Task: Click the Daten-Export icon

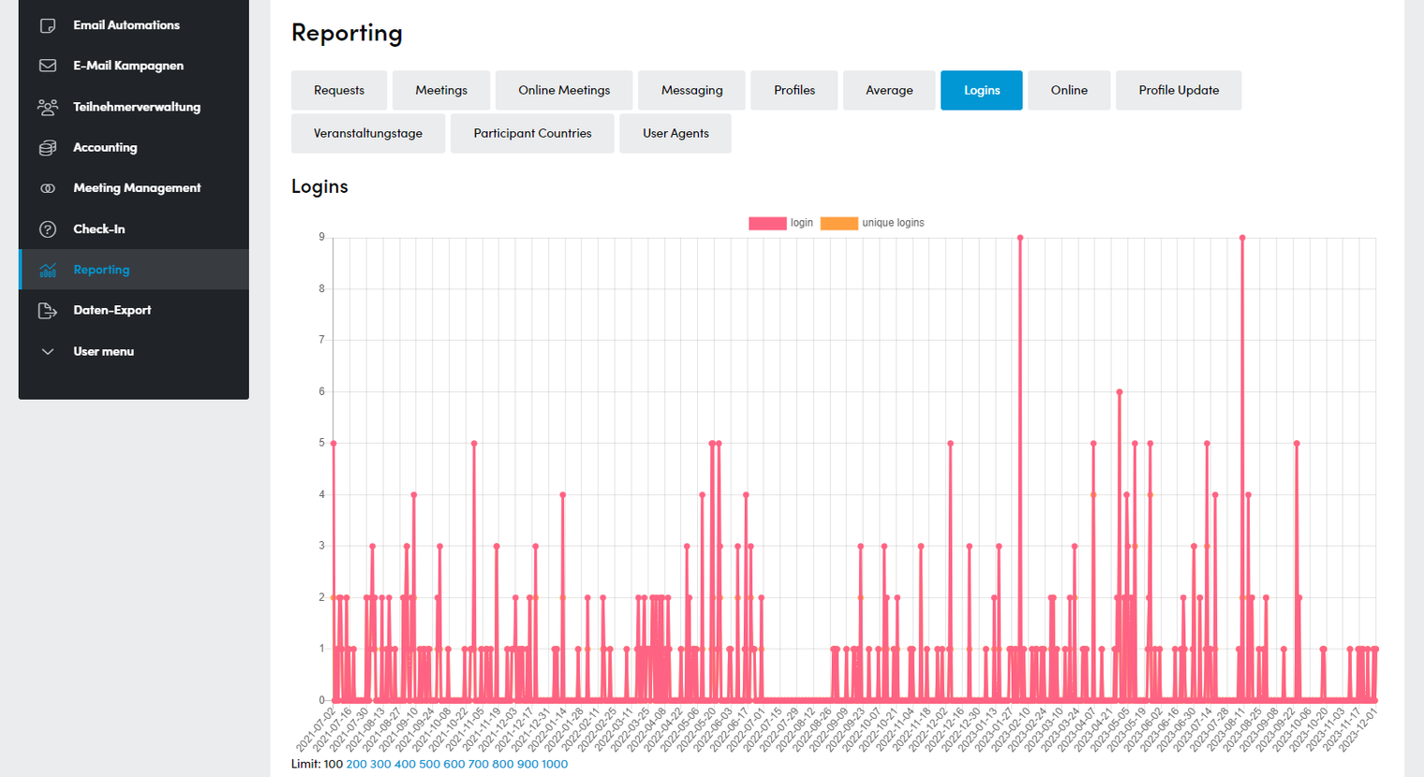Action: pyautogui.click(x=48, y=311)
